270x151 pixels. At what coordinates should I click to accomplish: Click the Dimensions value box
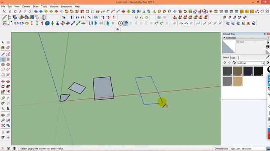[248, 148]
